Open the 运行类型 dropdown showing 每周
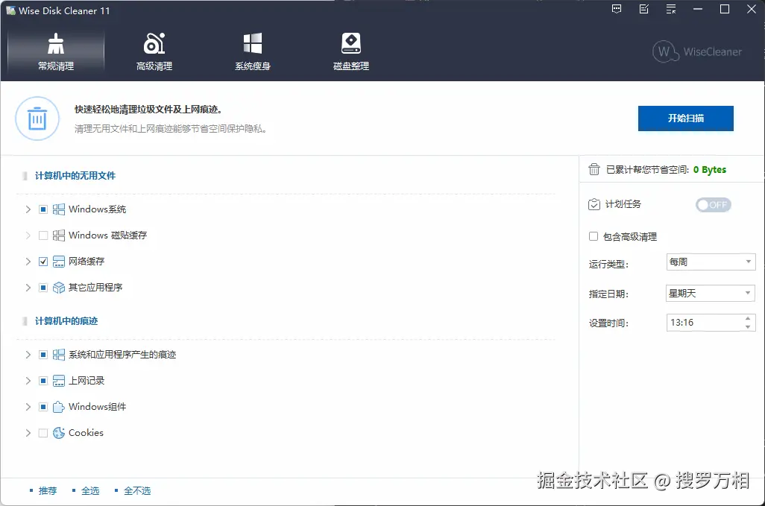This screenshot has width=765, height=506. [711, 262]
